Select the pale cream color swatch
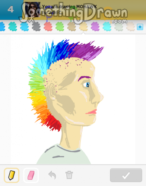The image size is (146, 186). click(x=130, y=27)
